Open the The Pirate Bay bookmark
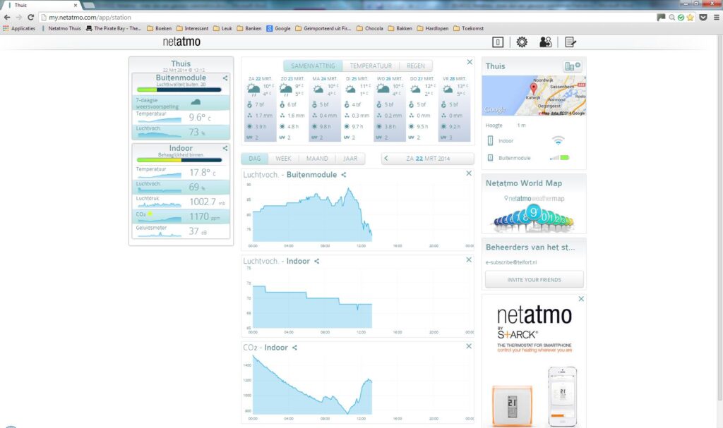 114,29
